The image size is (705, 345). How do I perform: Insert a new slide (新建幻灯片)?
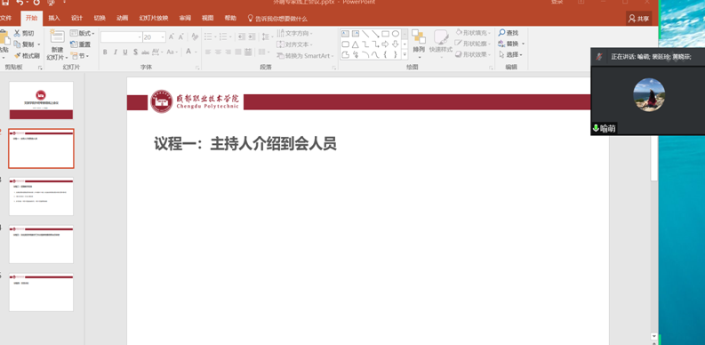coord(57,45)
